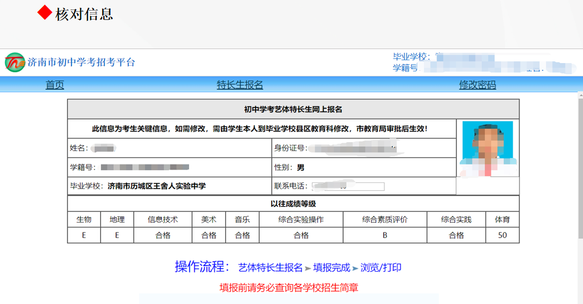The image size is (583, 304).
Task: Click the 联系电话 input box
Action: coord(348,186)
